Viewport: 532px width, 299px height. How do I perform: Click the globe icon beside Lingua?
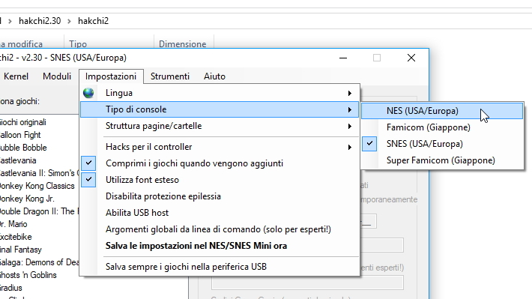88,93
